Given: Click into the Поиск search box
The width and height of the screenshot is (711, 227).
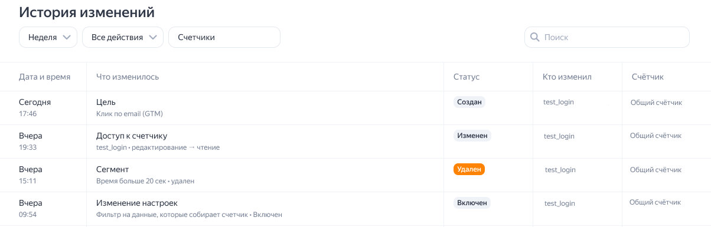Looking at the screenshot, I should pos(607,37).
